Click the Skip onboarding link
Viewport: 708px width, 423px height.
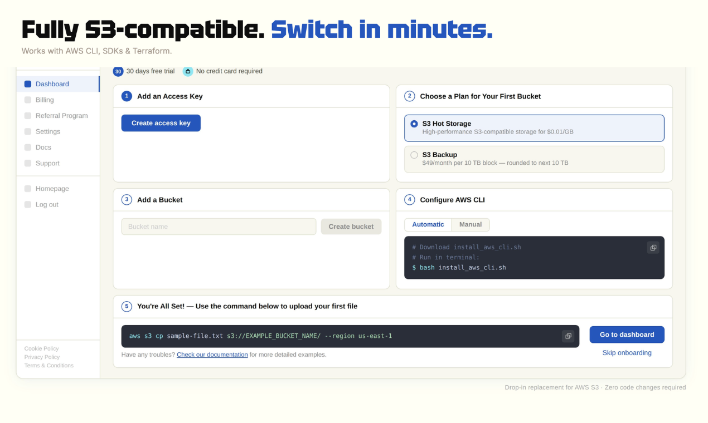coord(627,353)
